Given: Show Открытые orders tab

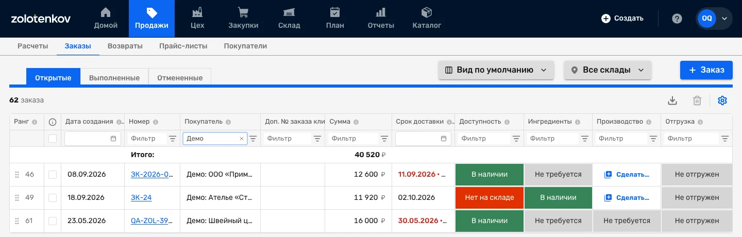Looking at the screenshot, I should pyautogui.click(x=53, y=78).
